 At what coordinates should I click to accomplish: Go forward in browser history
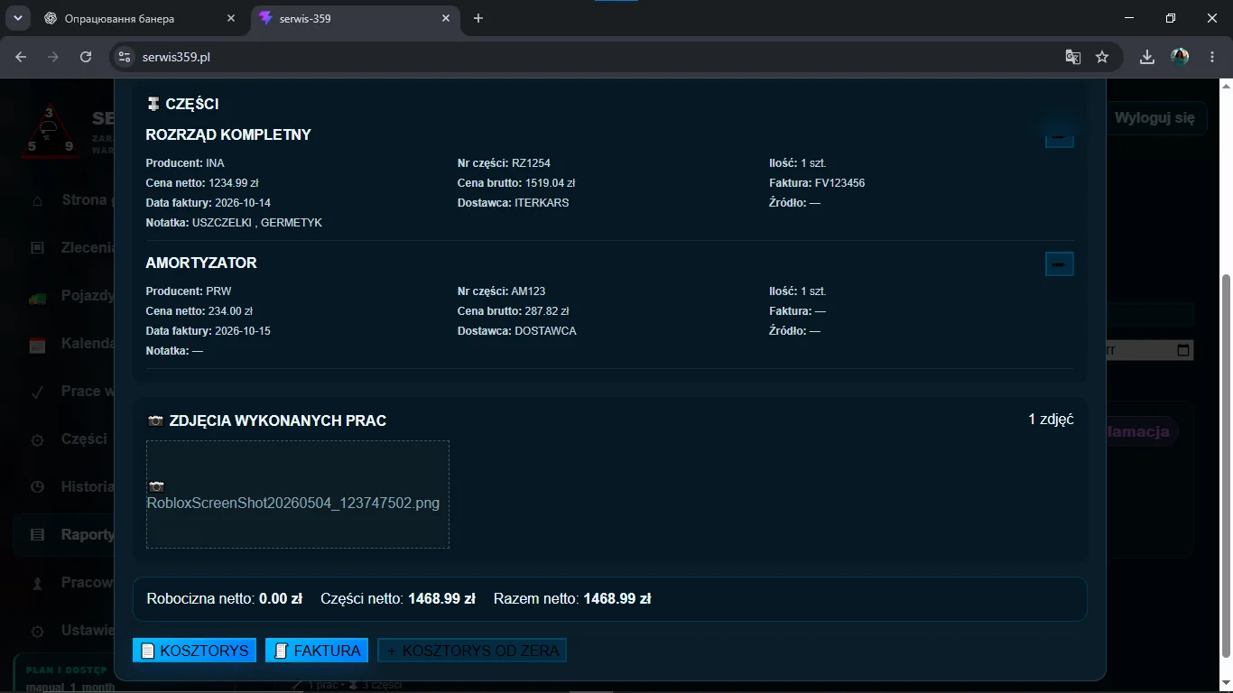point(53,57)
